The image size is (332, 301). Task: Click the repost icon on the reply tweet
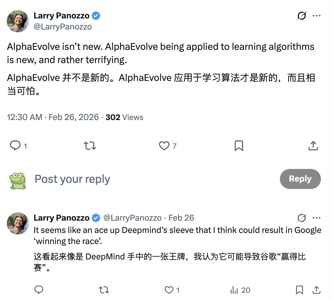coord(104,290)
